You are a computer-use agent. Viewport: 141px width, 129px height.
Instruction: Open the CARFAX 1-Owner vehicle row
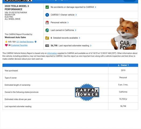[x=91, y=15]
